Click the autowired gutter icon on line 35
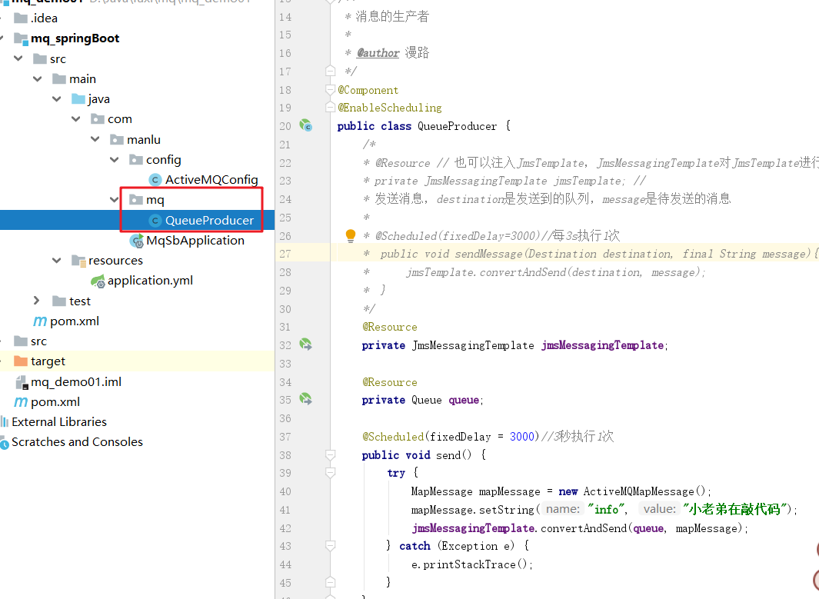This screenshot has height=599, width=819. tap(305, 399)
